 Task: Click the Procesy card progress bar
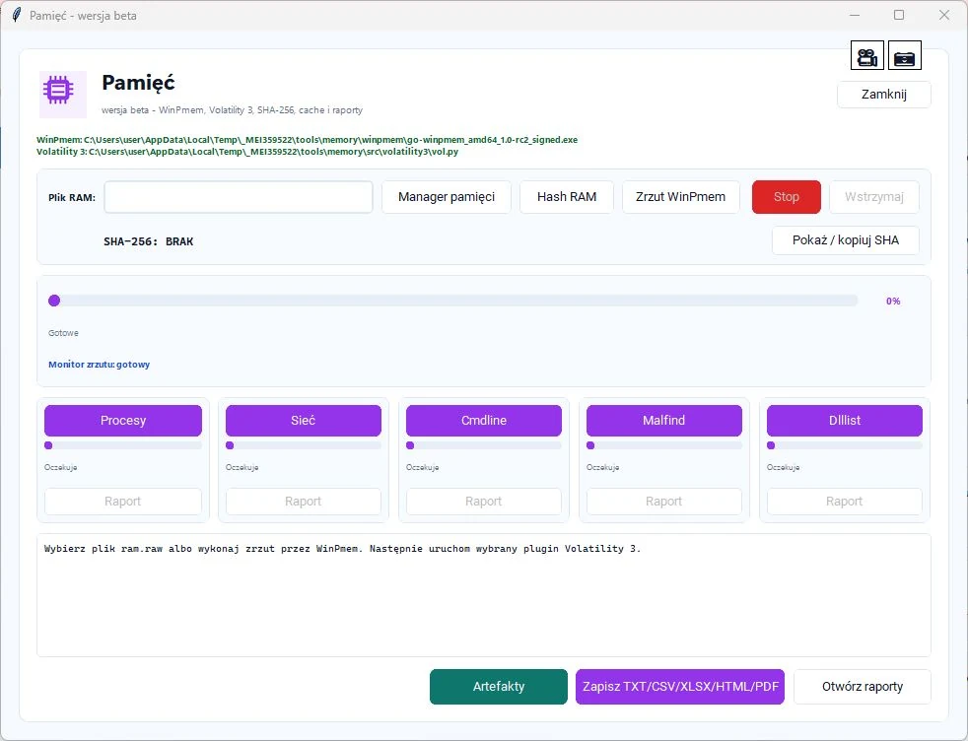(123, 445)
